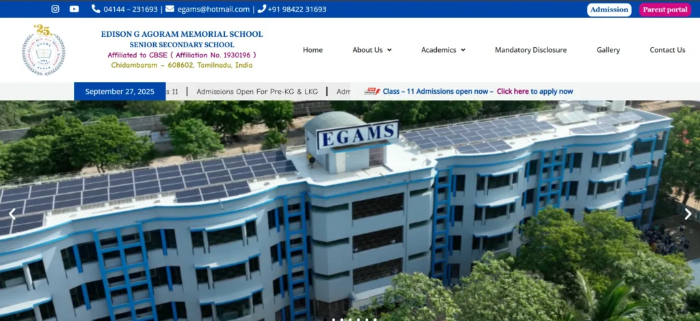
Task: Click the envelope icon beside egams@hotmail.com
Action: pyautogui.click(x=170, y=9)
